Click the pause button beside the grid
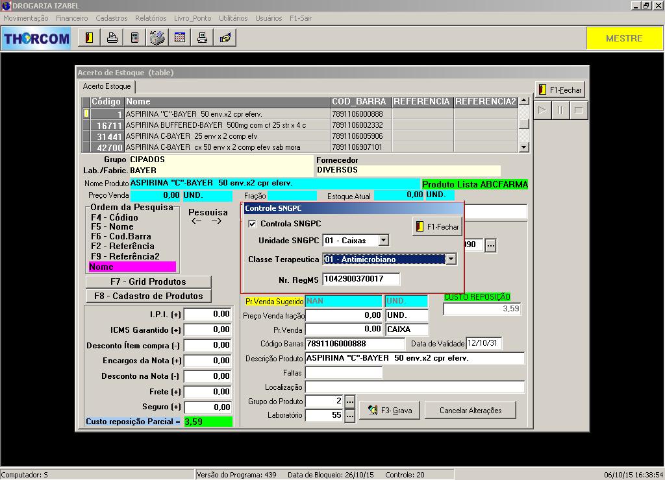The width and height of the screenshot is (665, 480). (x=560, y=110)
